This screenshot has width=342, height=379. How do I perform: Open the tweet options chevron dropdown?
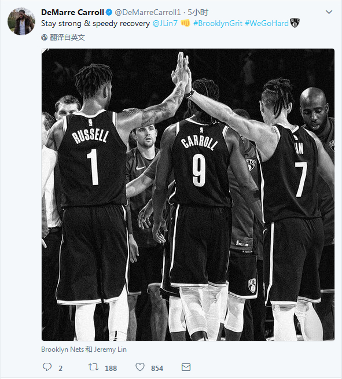pyautogui.click(x=329, y=12)
